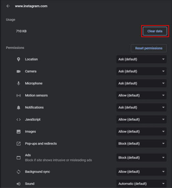
Task: Click the Background sync icon
Action: [x=18, y=172]
